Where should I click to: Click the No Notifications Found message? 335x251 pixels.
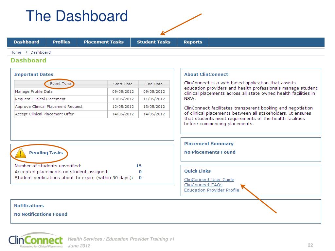[x=41, y=214]
